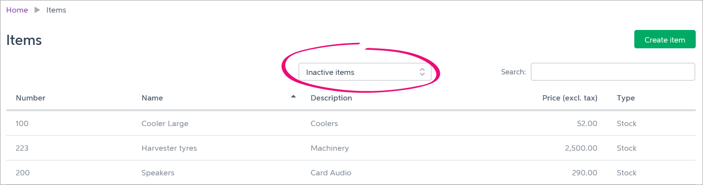Open the Harvester tyres item
The image size is (703, 185).
pyautogui.click(x=169, y=148)
